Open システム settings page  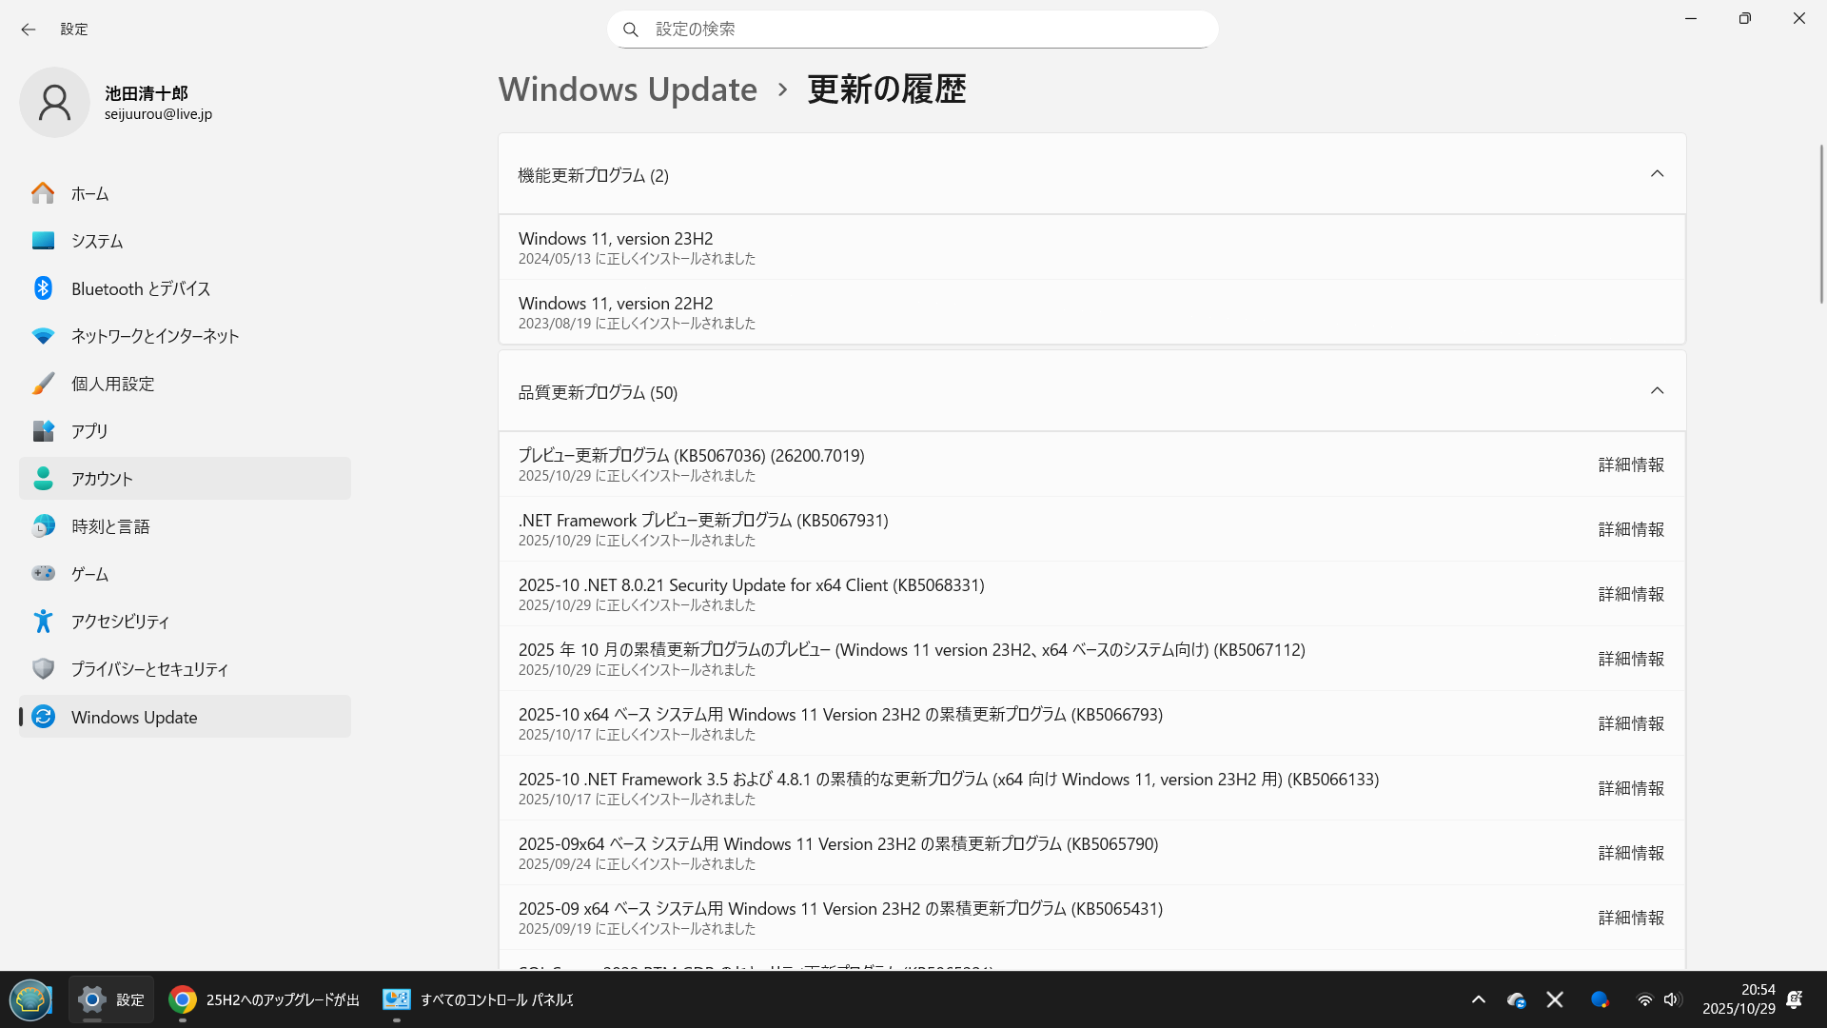tap(185, 241)
